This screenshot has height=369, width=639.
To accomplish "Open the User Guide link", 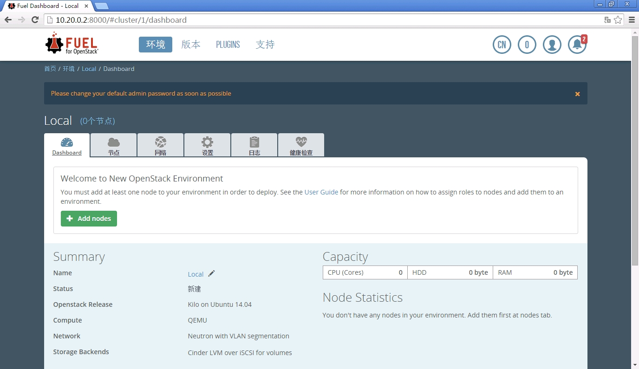I will [321, 192].
